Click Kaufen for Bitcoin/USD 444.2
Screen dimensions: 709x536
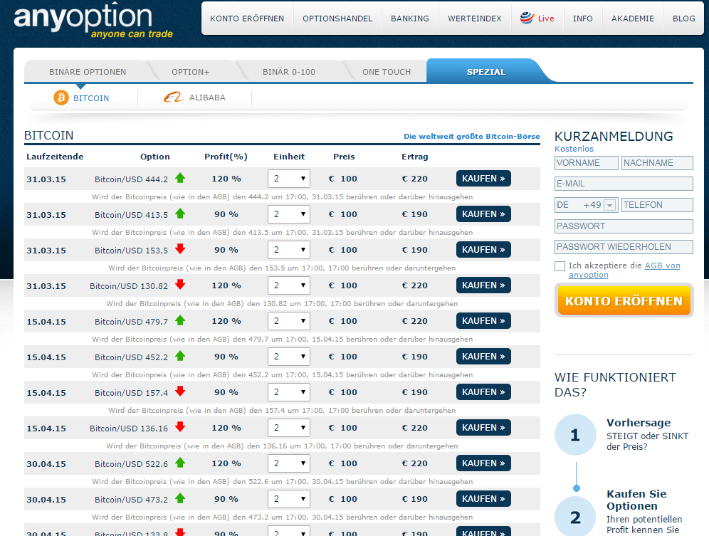pyautogui.click(x=483, y=179)
